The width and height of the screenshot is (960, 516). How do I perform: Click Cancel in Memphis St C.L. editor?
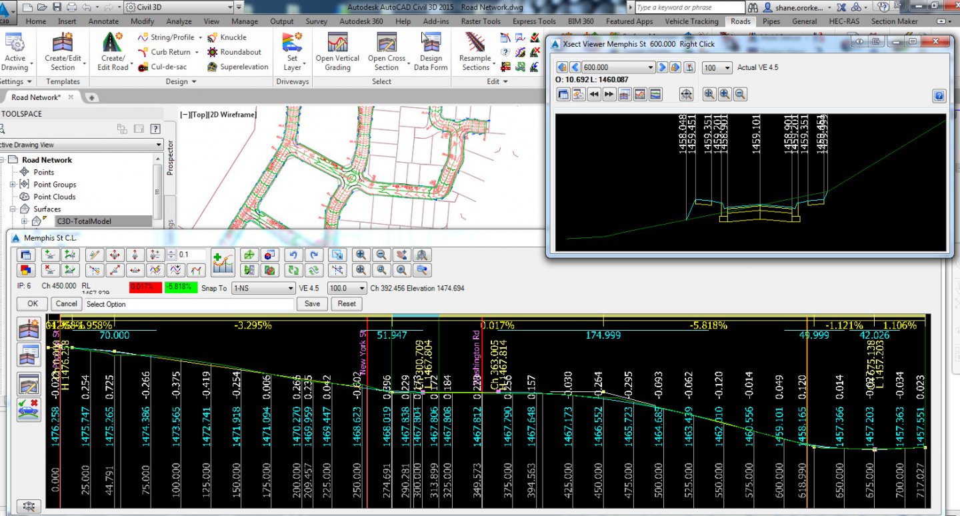66,303
